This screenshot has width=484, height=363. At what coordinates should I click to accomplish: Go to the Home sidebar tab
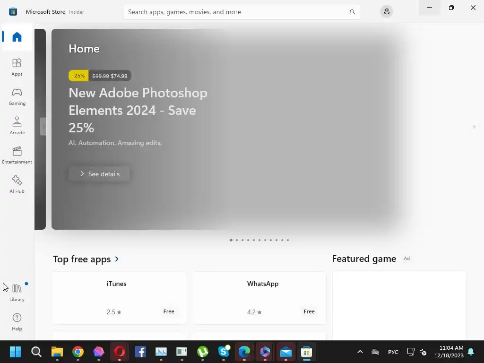pyautogui.click(x=17, y=37)
